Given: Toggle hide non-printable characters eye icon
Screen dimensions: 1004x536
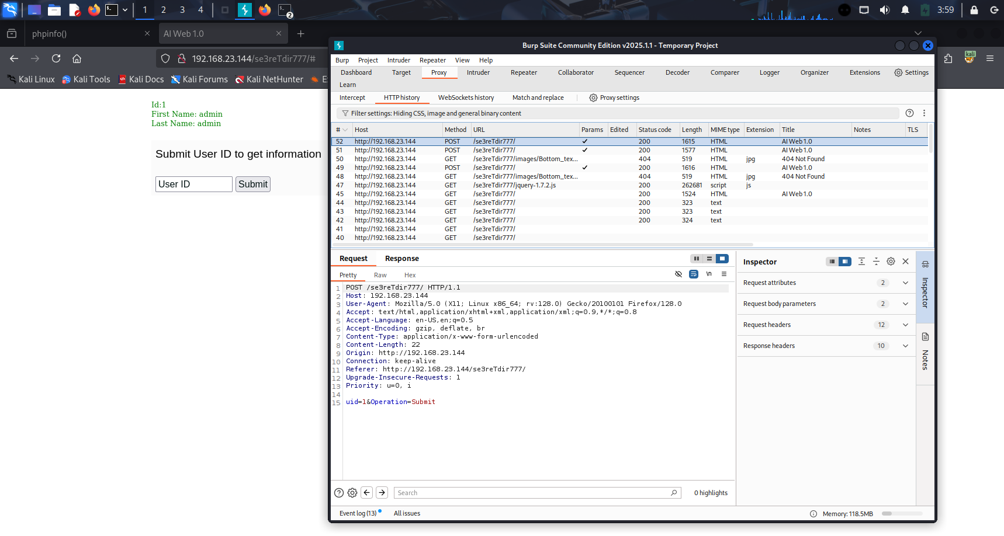Looking at the screenshot, I should (x=678, y=274).
